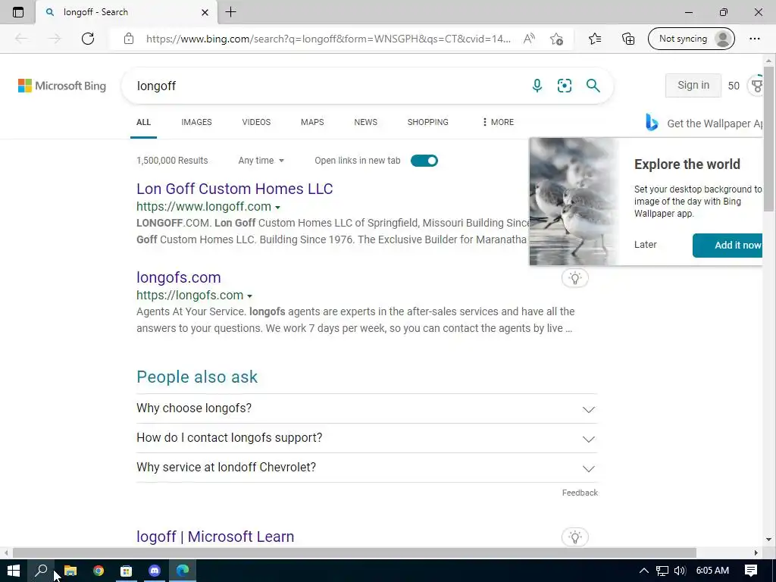Click the sandpiper birds wallpaper image

coord(574,202)
